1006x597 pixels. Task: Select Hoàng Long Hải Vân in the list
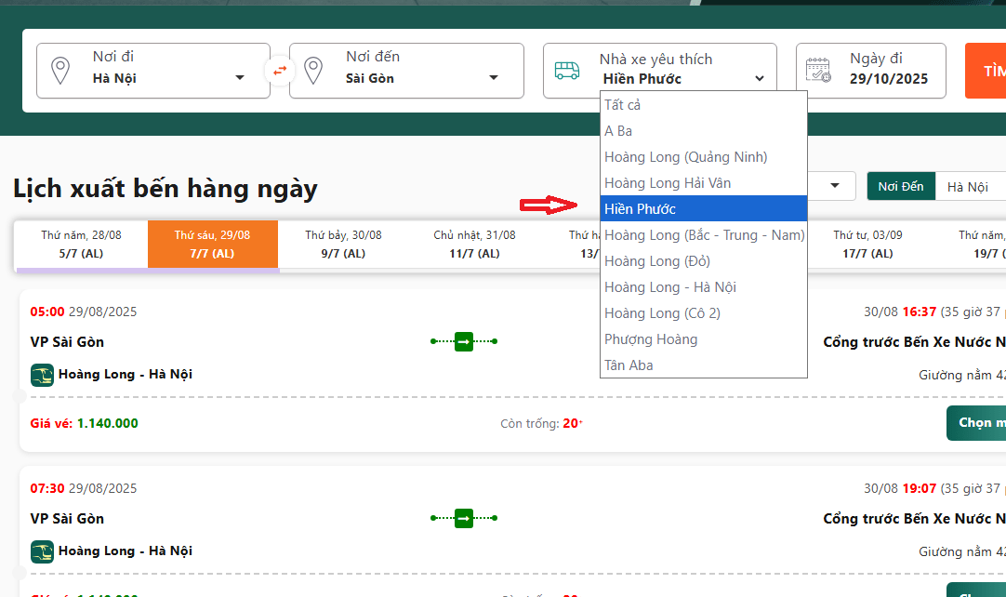click(x=668, y=183)
